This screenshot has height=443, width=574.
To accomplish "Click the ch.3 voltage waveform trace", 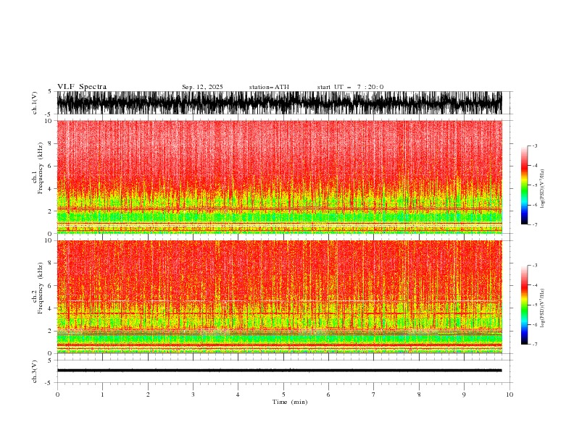I will pos(279,371).
